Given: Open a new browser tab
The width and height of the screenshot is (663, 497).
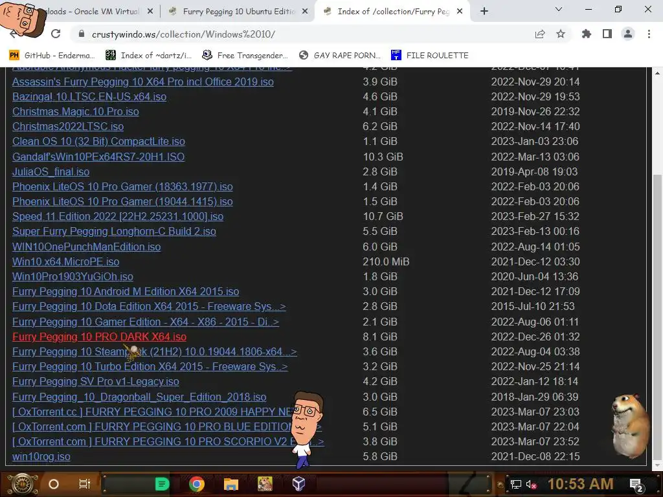Looking at the screenshot, I should 484,12.
